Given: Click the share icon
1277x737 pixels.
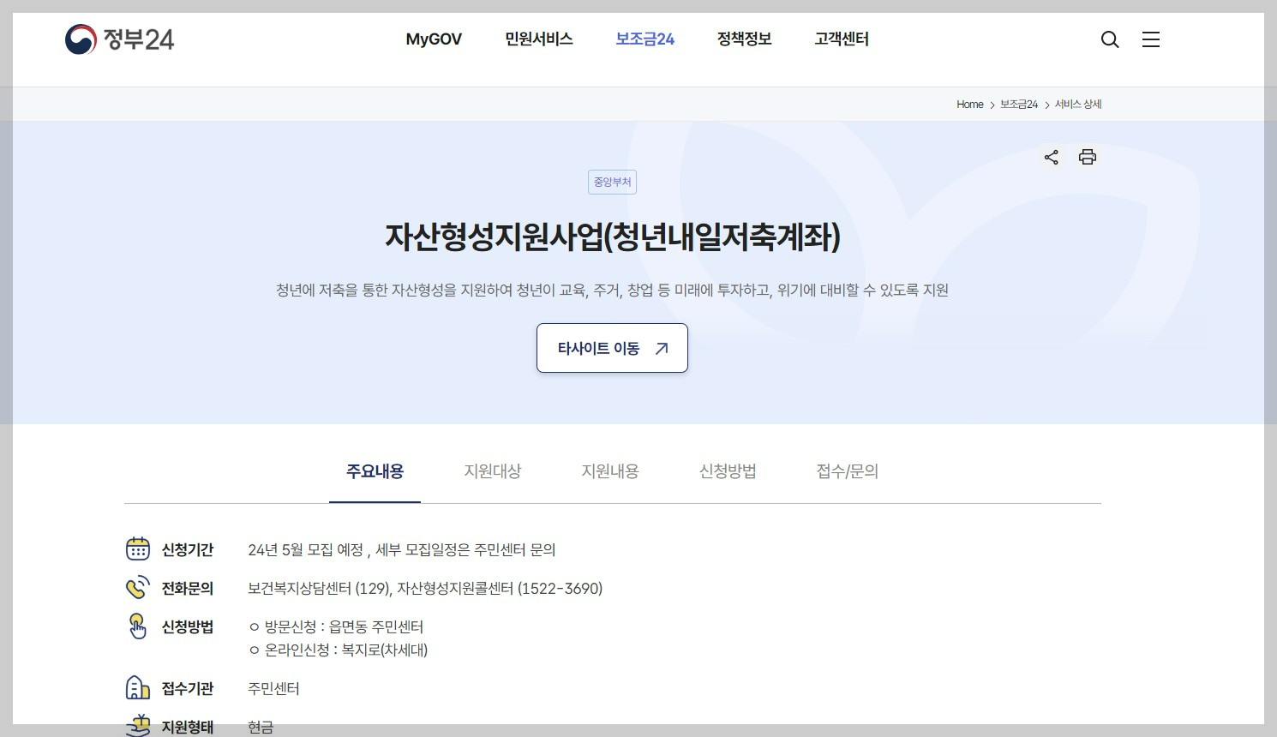Looking at the screenshot, I should (x=1052, y=157).
